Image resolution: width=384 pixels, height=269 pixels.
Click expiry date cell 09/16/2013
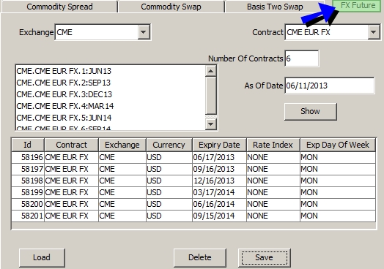point(219,169)
